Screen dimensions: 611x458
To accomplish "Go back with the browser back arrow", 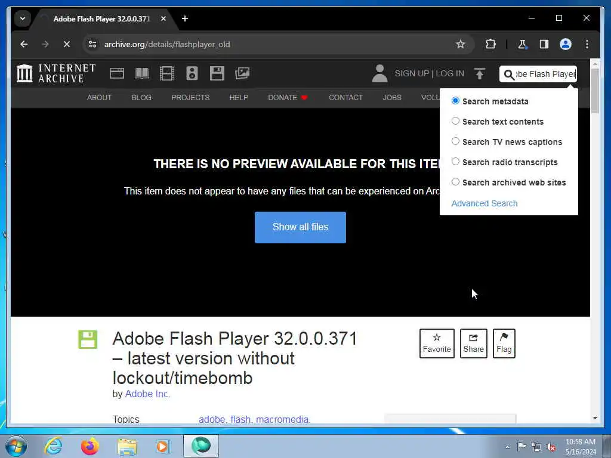I will click(x=24, y=44).
